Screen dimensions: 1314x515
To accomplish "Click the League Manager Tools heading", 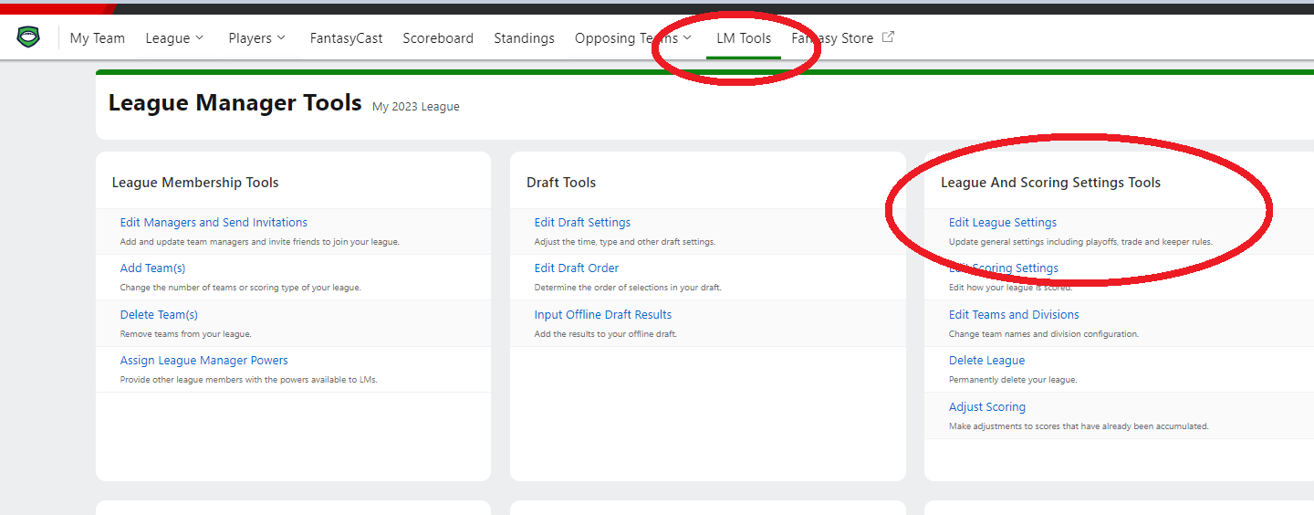I will 235,103.
